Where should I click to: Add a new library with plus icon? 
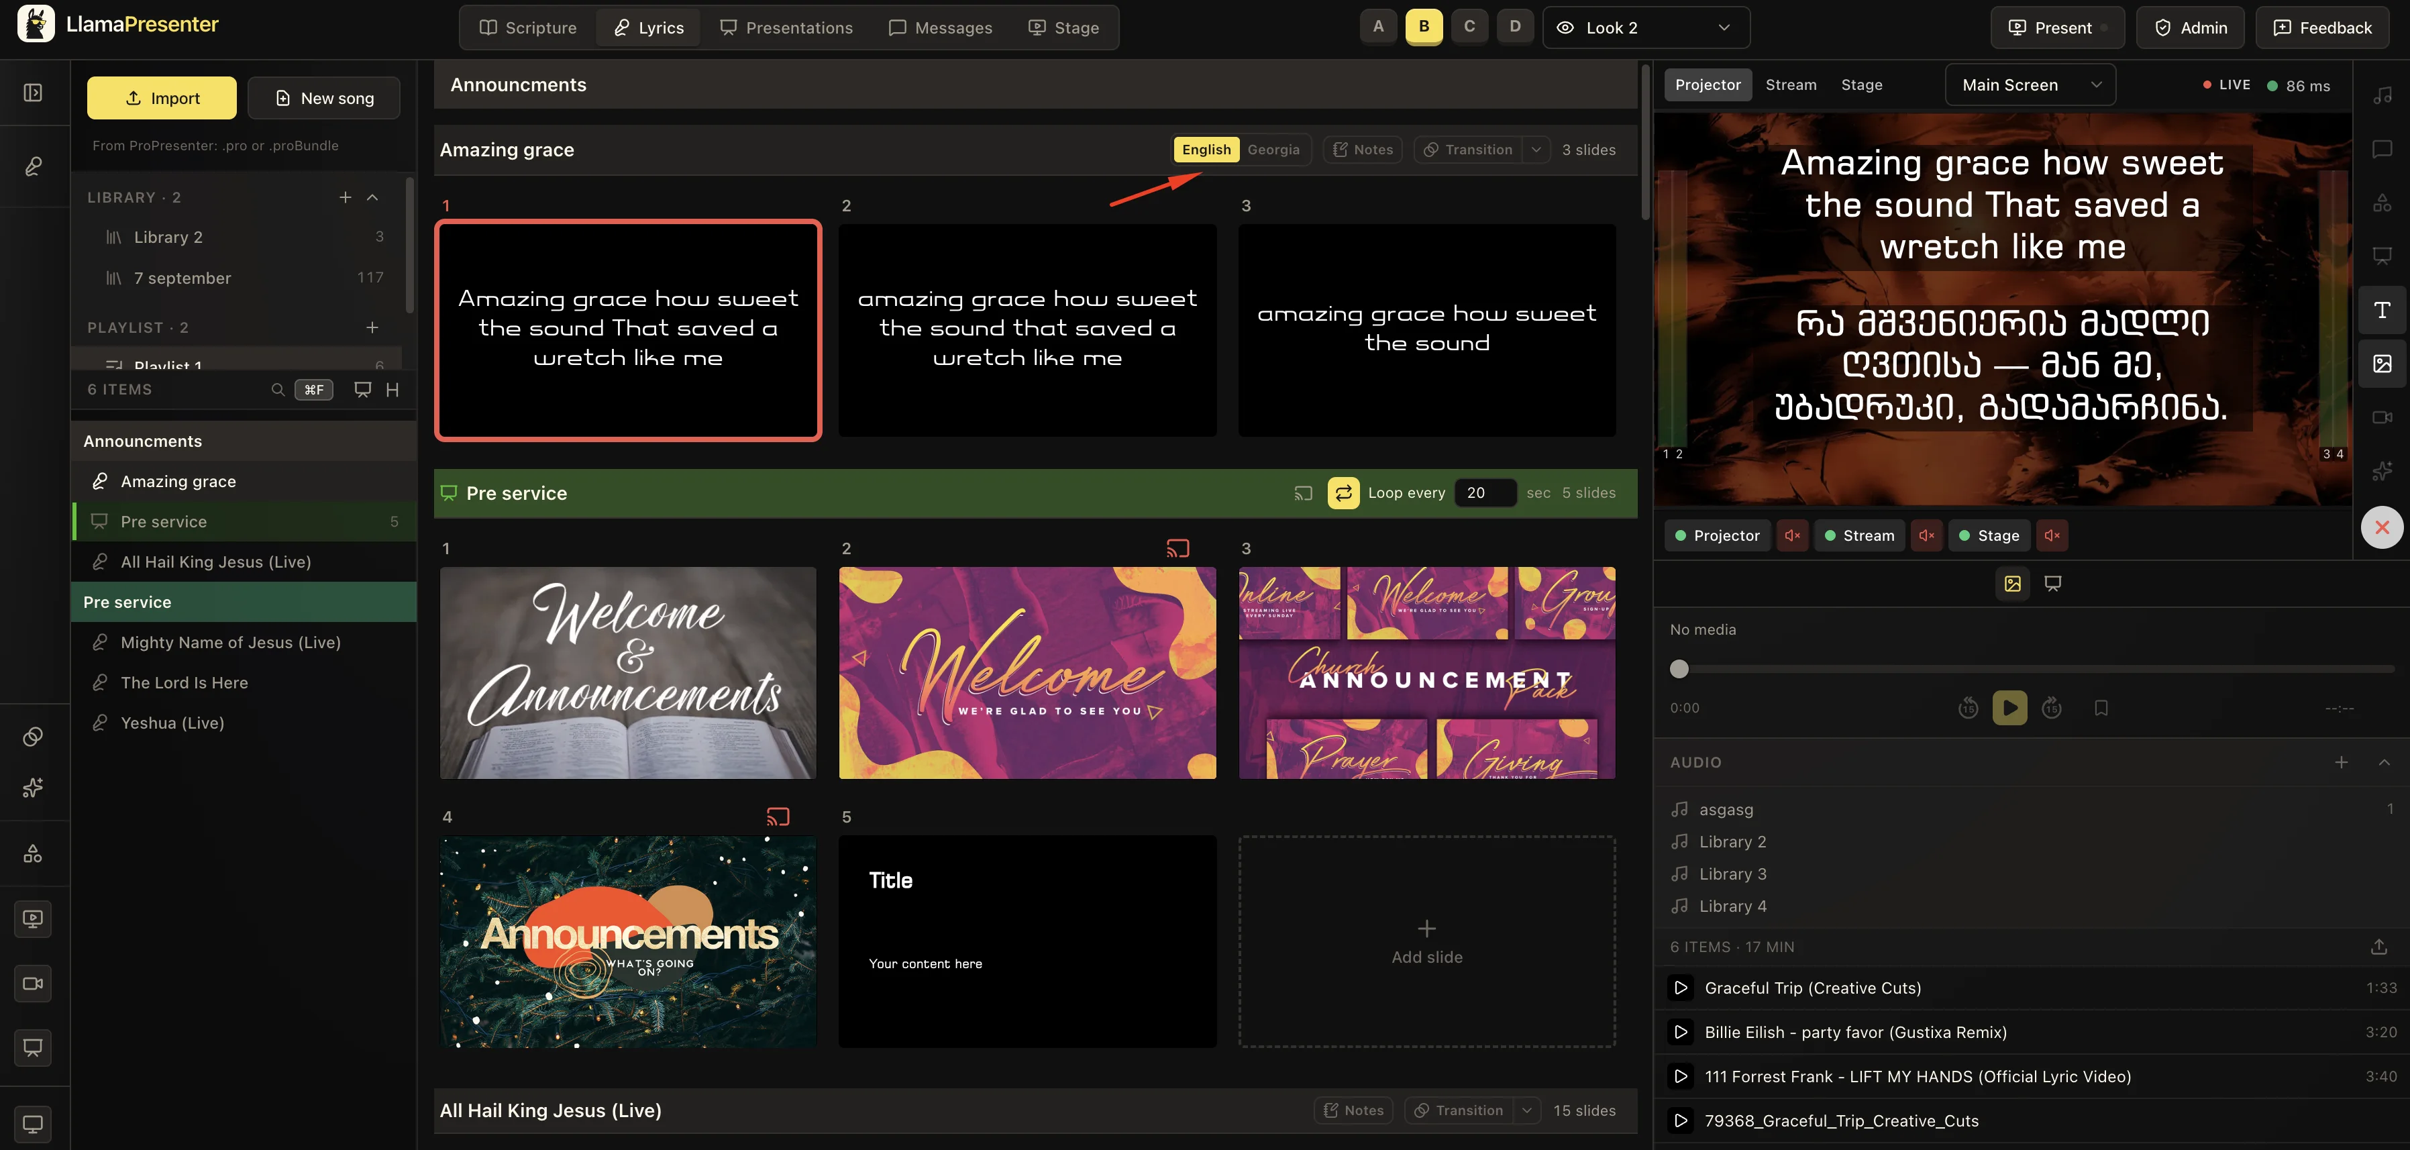(x=346, y=197)
